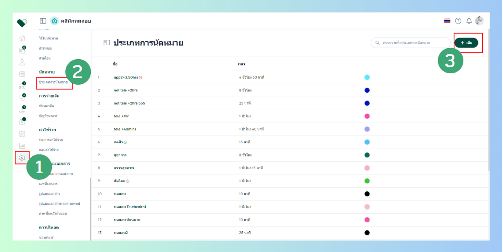Click the panel icon beside page title ประเภทการนัดหมาย
This screenshot has height=252, width=502.
(x=107, y=43)
